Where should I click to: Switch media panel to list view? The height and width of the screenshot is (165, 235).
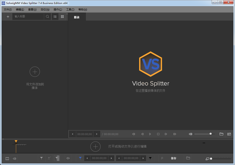point(55,17)
